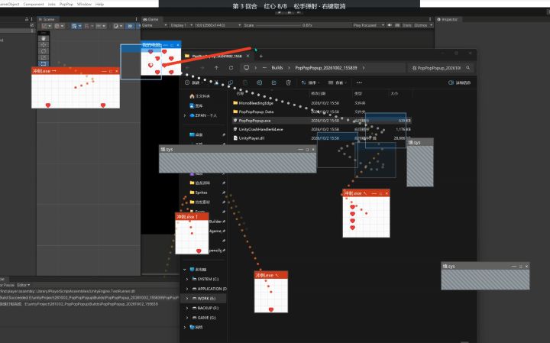Open Explorer See more ellipsis menu
550x343 pixels.
(x=359, y=83)
